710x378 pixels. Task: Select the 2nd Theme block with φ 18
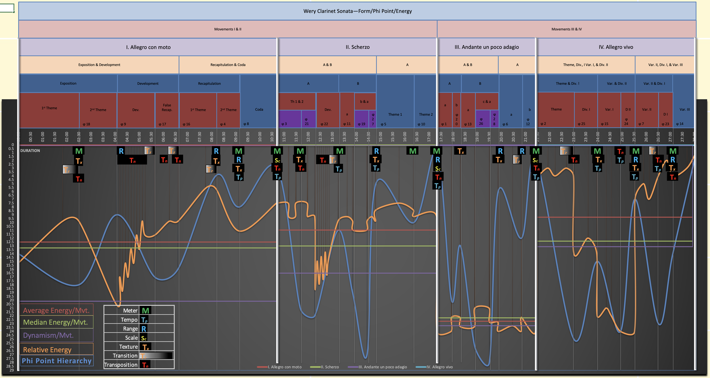coord(98,110)
